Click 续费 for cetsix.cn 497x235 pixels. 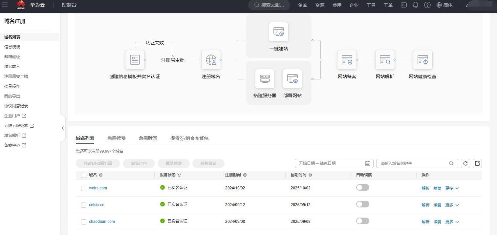(x=437, y=205)
